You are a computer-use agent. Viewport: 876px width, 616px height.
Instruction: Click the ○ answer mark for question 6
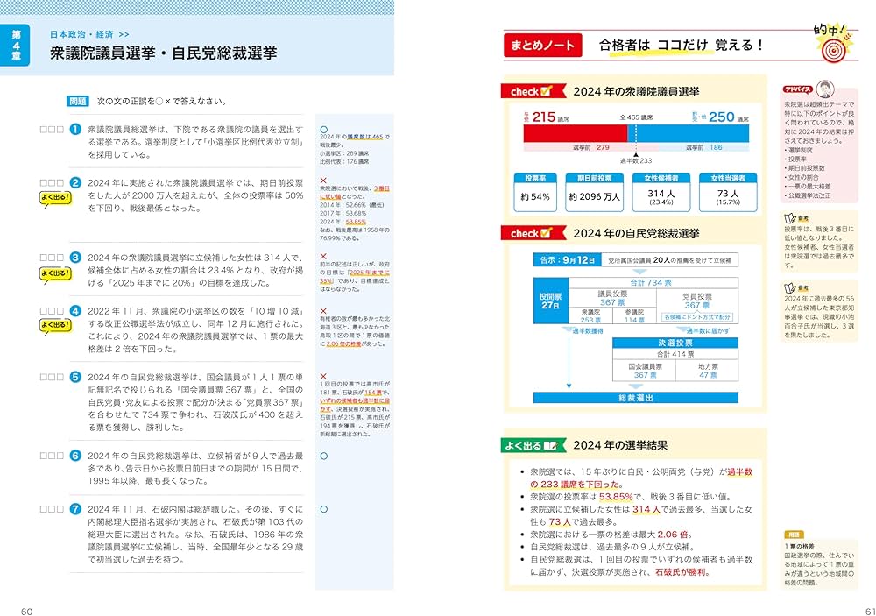(323, 456)
